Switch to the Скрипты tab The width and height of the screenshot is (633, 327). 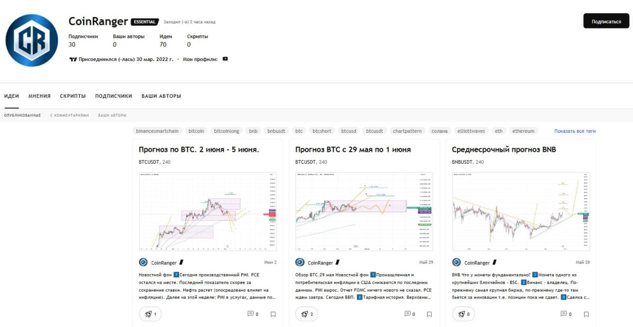click(73, 96)
